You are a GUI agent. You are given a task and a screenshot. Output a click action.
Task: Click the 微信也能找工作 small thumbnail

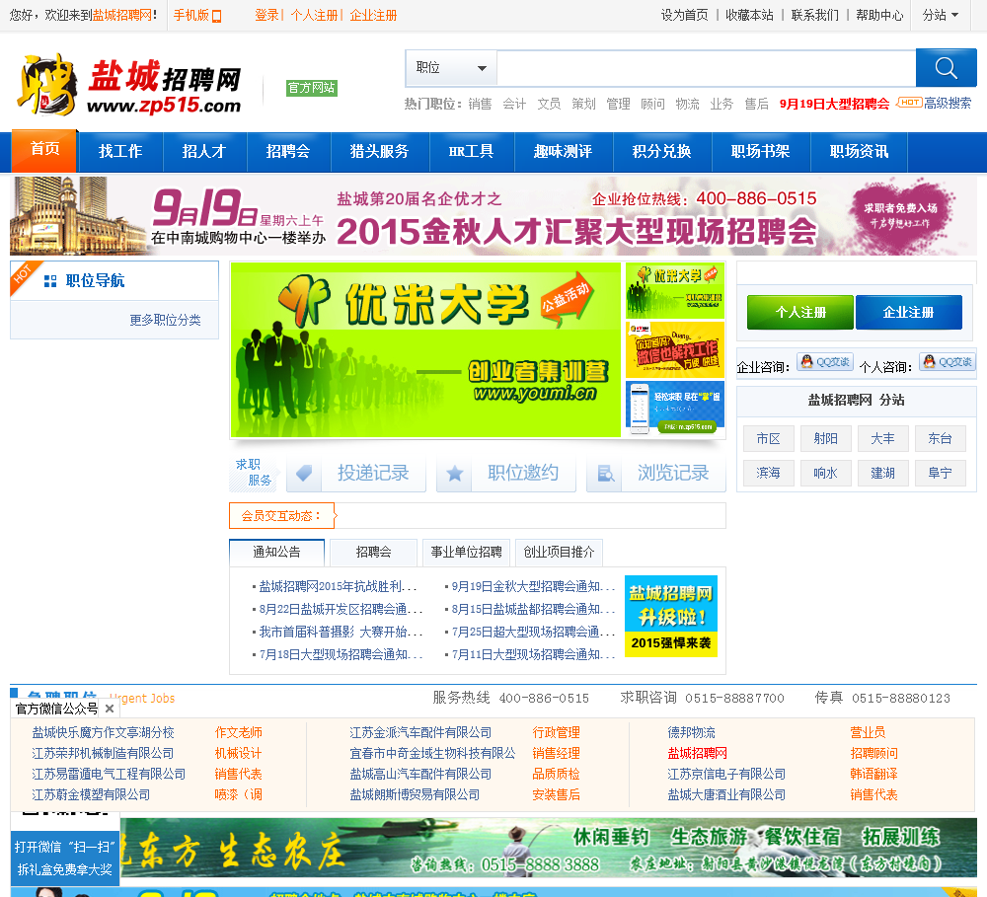675,349
